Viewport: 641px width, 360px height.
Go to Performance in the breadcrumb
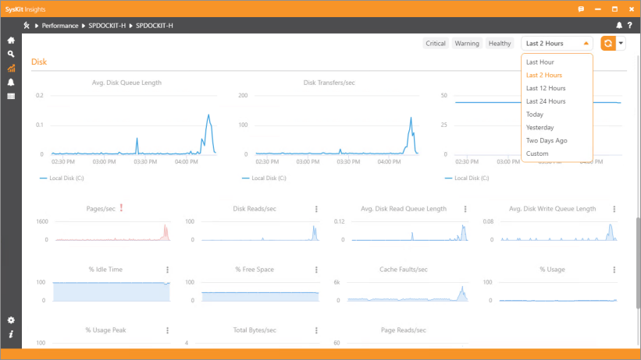(59, 25)
